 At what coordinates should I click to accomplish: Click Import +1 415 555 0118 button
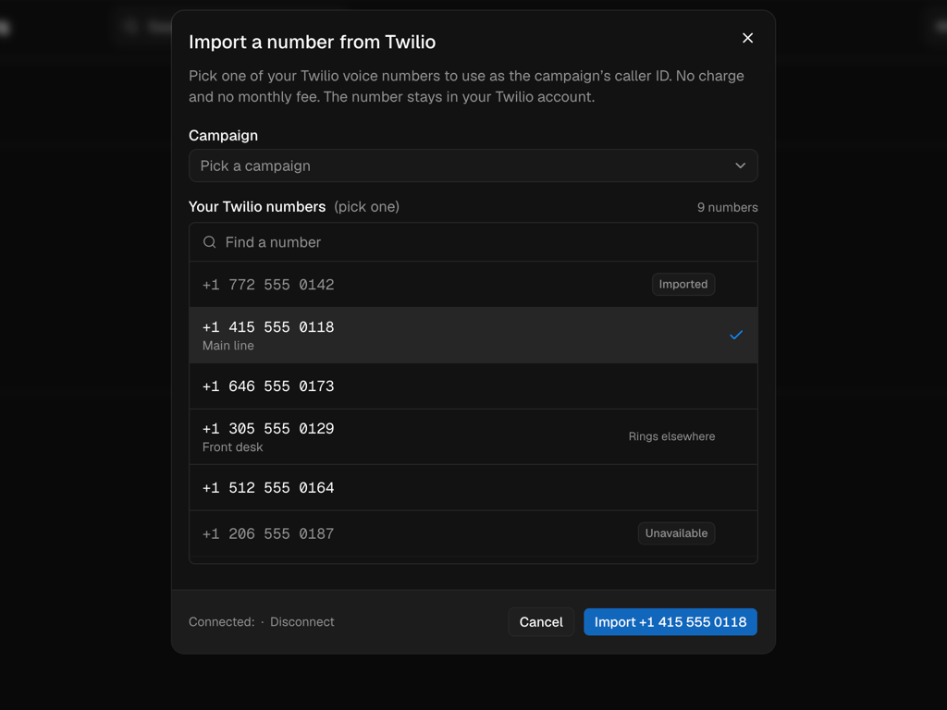pos(670,622)
